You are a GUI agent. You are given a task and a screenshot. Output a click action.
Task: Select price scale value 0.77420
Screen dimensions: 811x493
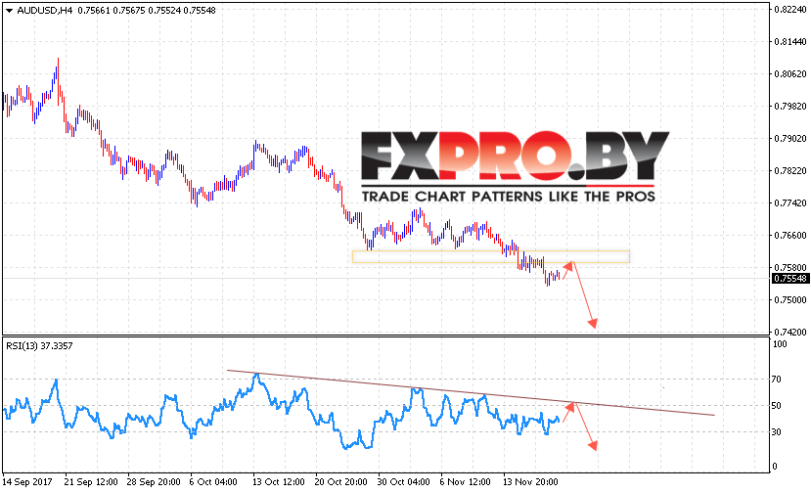click(x=790, y=202)
